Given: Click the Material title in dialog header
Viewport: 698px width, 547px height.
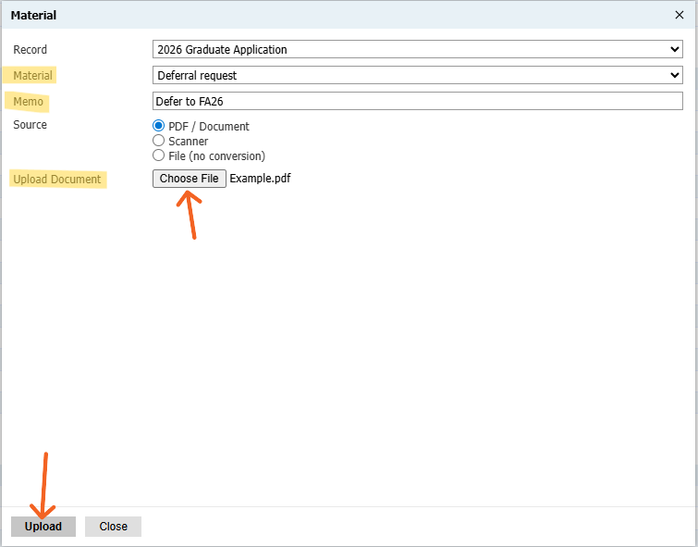Looking at the screenshot, I should pyautogui.click(x=33, y=15).
